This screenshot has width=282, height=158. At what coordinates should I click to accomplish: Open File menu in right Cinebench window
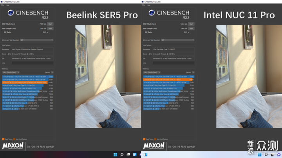pos(143,5)
